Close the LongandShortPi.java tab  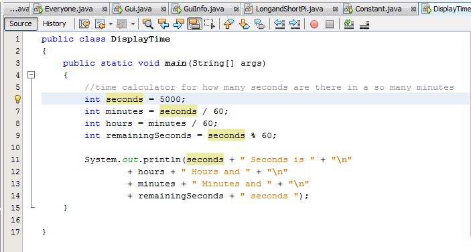tap(335, 9)
